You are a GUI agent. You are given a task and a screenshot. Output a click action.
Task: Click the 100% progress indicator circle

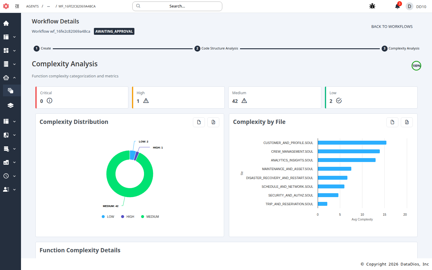[416, 66]
